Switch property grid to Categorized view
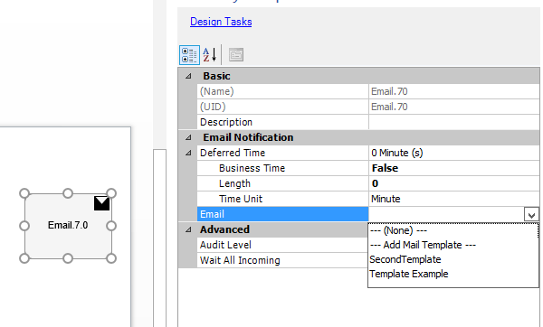Viewport: 543px width, 327px height. point(189,55)
